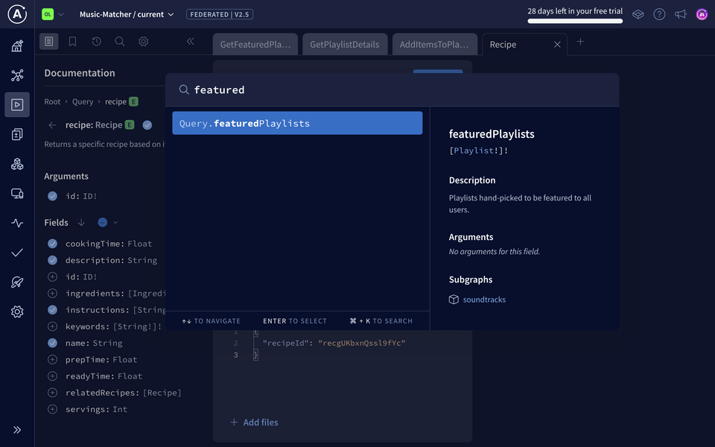Viewport: 715px width, 447px height.
Task: Open the operation History panel
Action: 96,42
